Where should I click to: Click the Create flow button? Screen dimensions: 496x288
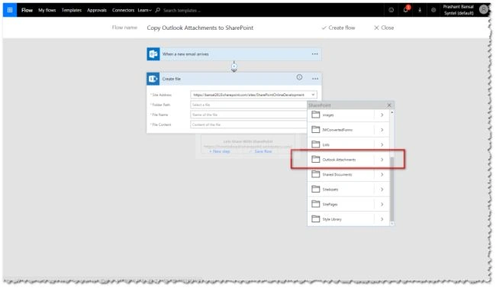click(x=338, y=28)
